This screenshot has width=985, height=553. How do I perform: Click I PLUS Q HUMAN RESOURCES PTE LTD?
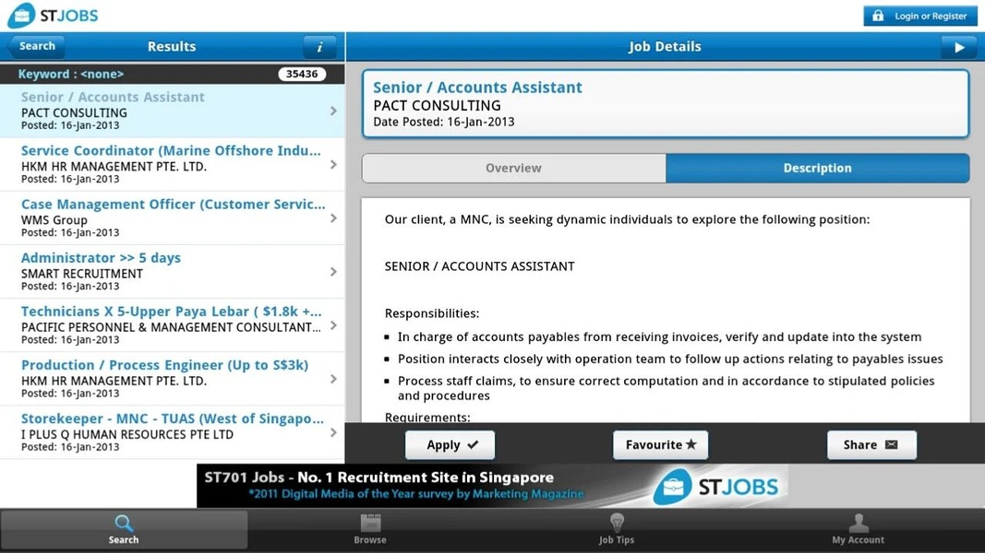[126, 434]
